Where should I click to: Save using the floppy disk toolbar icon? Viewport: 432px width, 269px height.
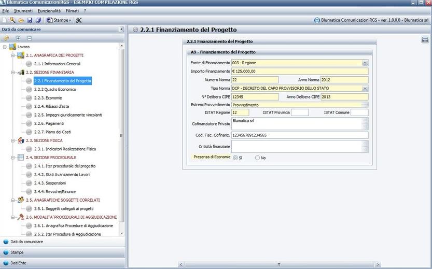point(30,20)
